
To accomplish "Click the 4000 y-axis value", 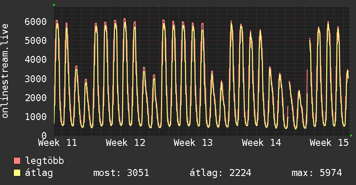I will (36, 60).
